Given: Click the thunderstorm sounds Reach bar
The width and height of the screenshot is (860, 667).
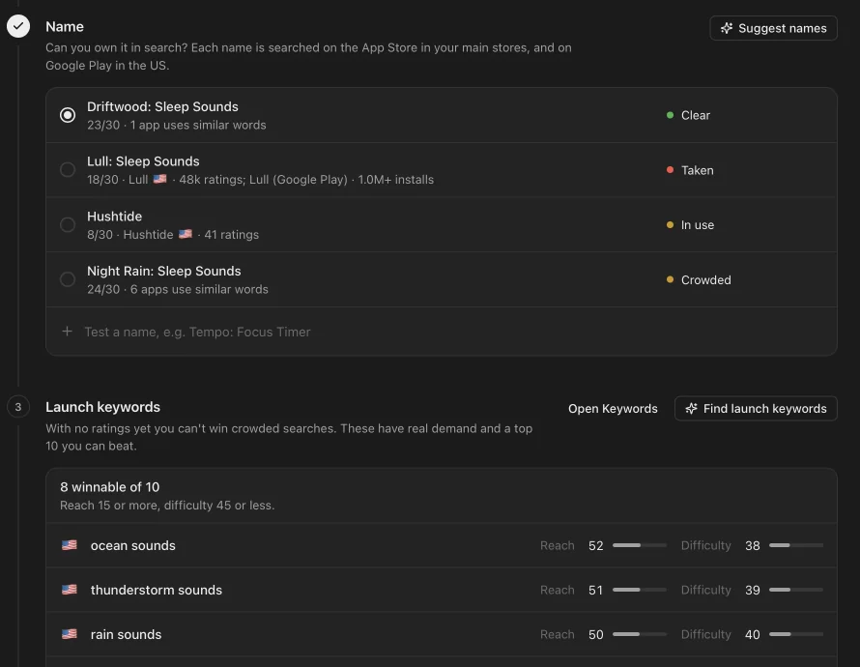Looking at the screenshot, I should [640, 590].
